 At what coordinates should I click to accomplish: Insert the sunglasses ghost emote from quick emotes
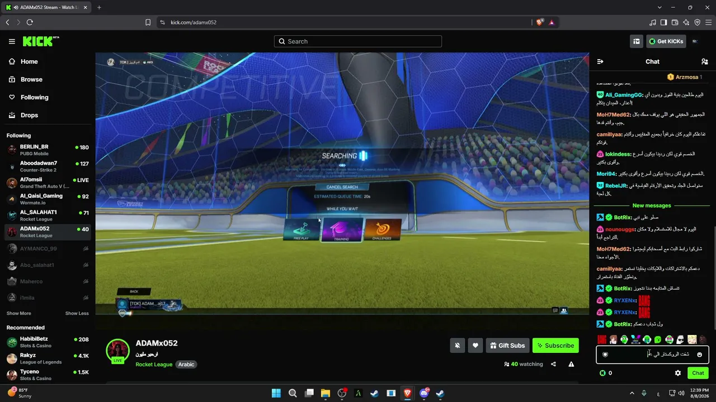pyautogui.click(x=680, y=339)
